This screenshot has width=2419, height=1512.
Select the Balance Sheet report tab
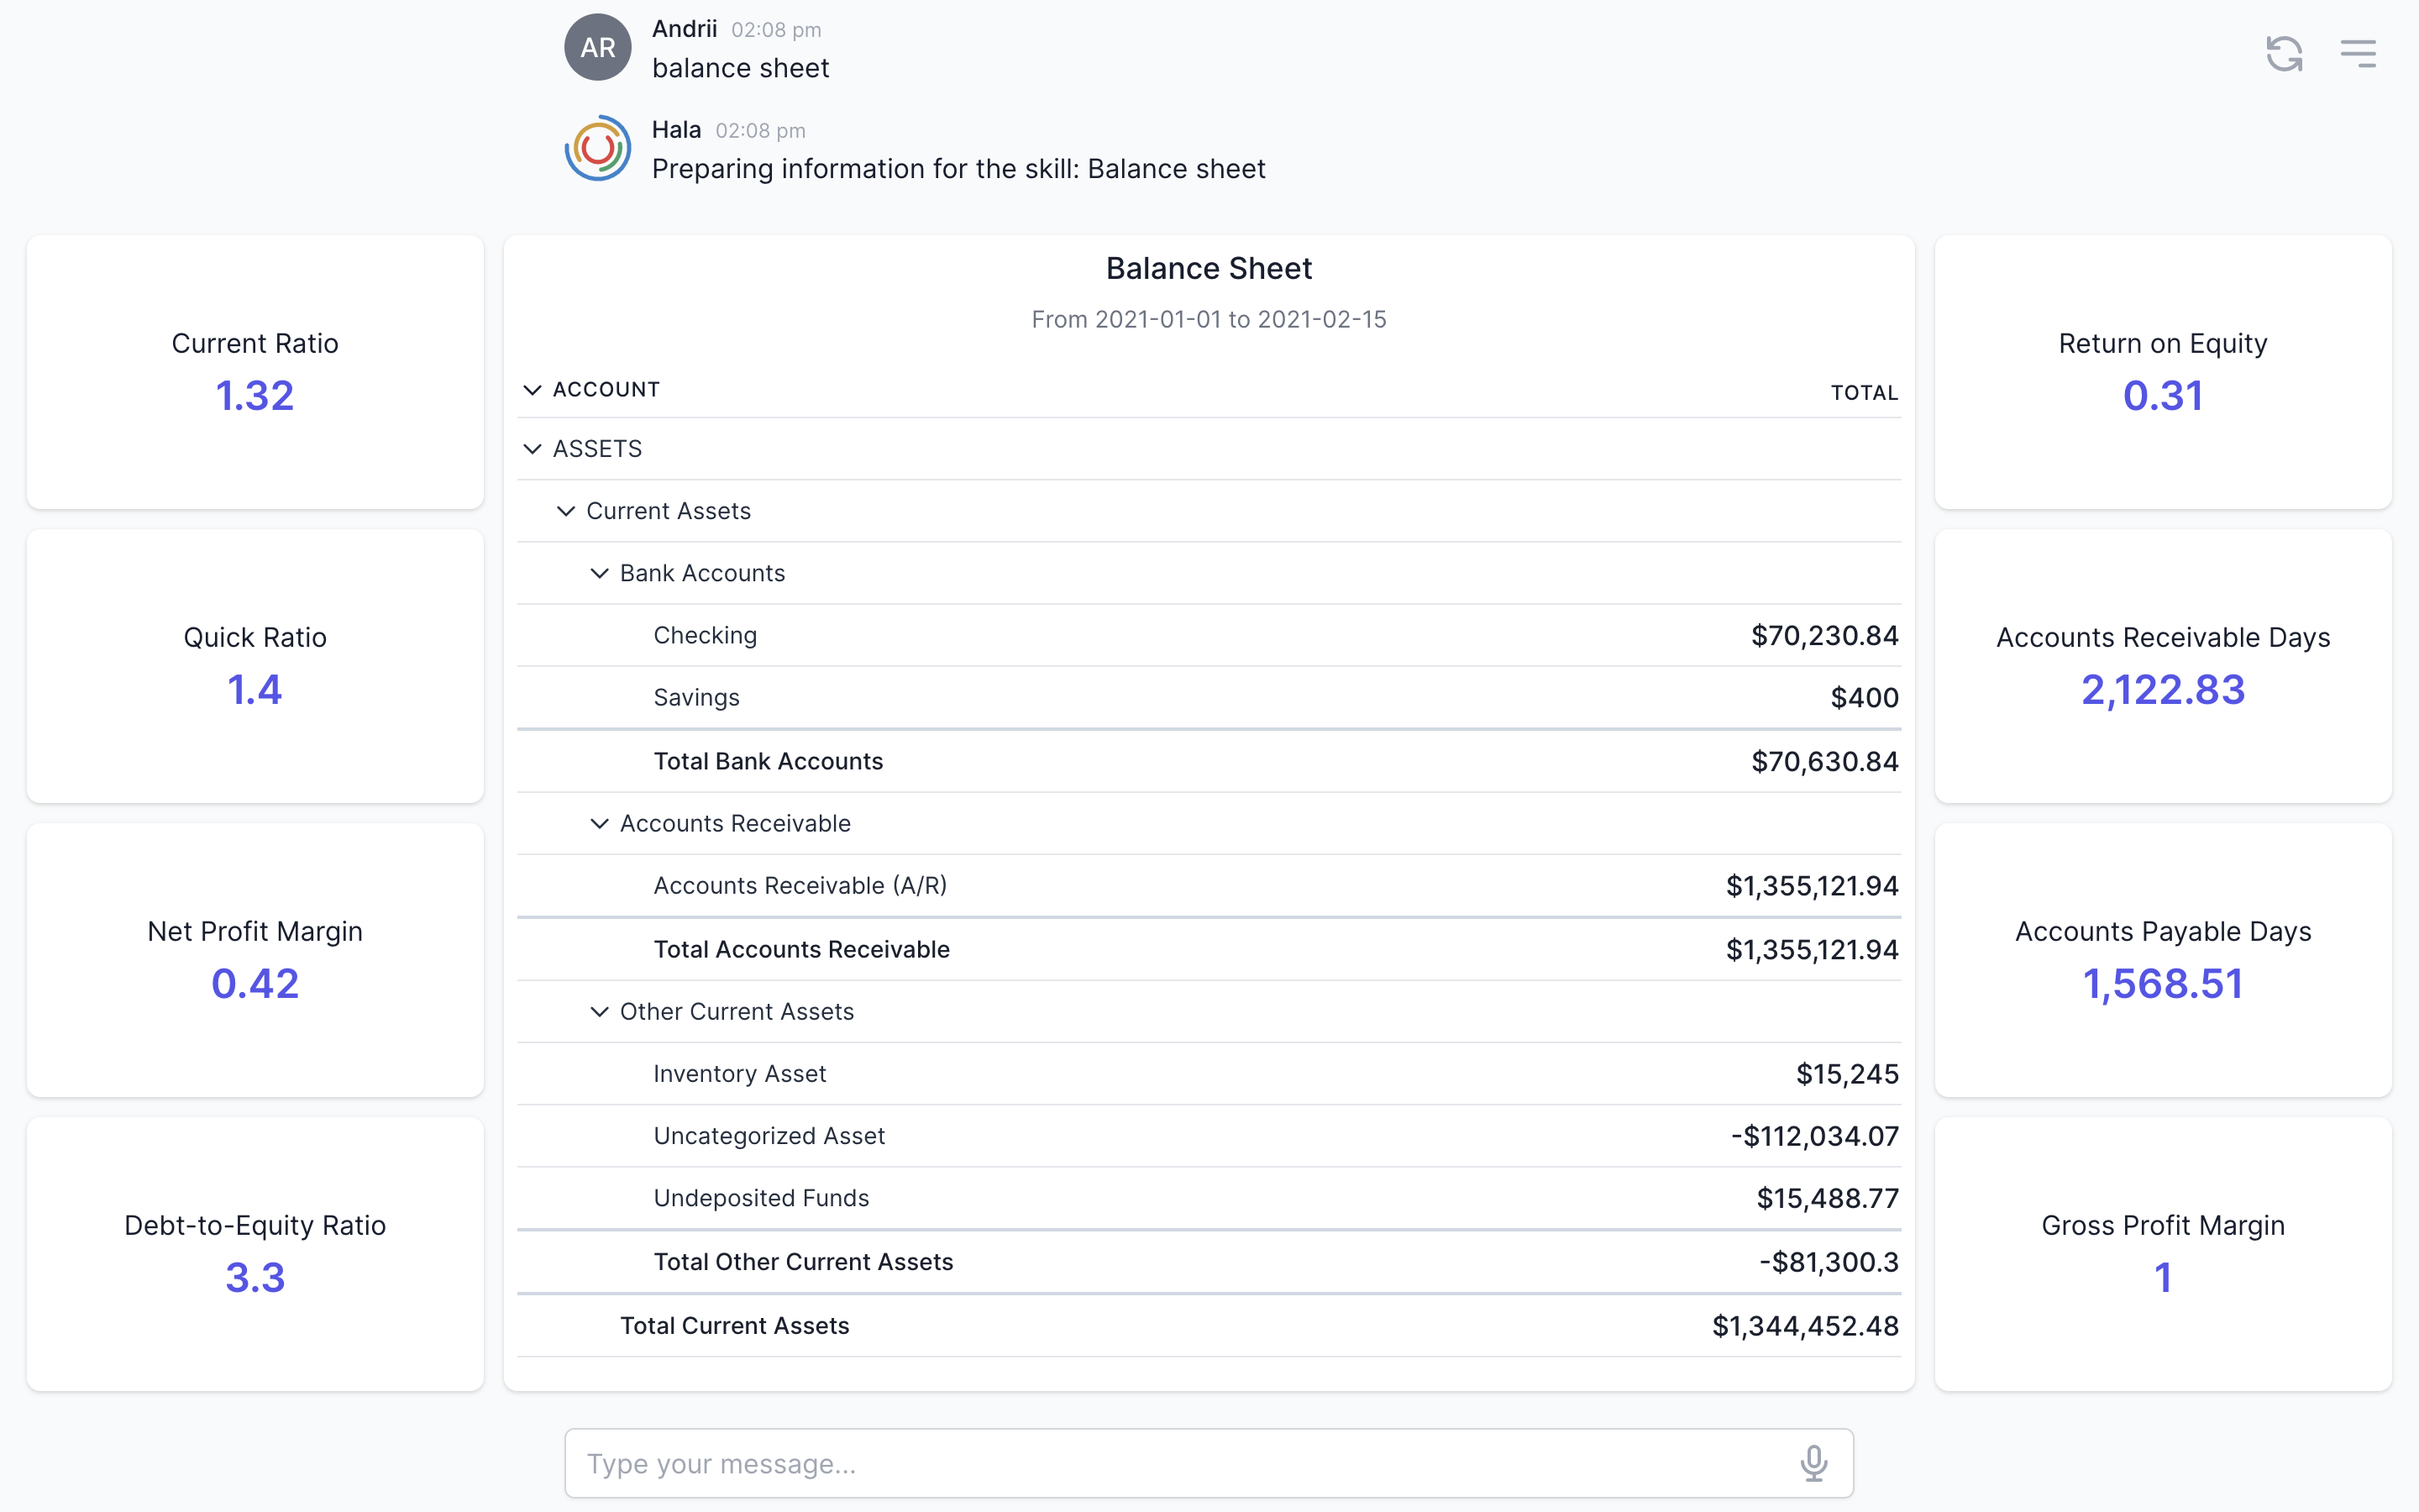pos(1209,268)
